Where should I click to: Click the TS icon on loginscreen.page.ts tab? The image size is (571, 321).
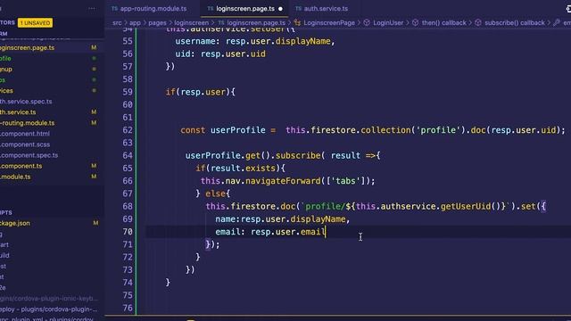211,8
